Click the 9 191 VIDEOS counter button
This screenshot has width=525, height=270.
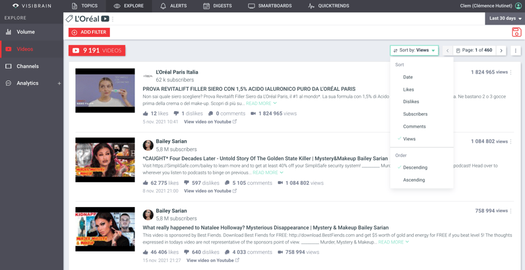click(x=97, y=50)
